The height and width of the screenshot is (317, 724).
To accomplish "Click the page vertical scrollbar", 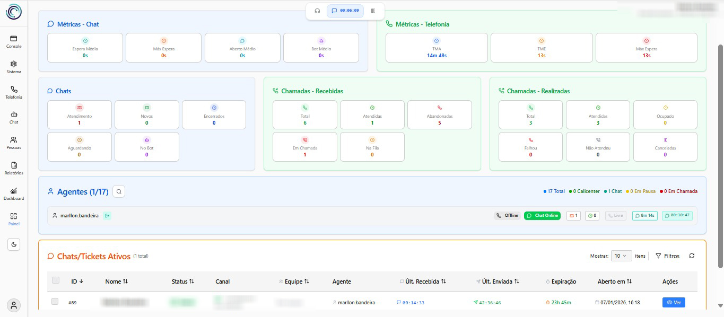I will (x=720, y=159).
